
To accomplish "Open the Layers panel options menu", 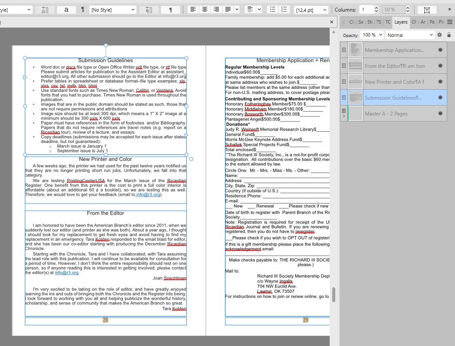I will tap(449, 22).
